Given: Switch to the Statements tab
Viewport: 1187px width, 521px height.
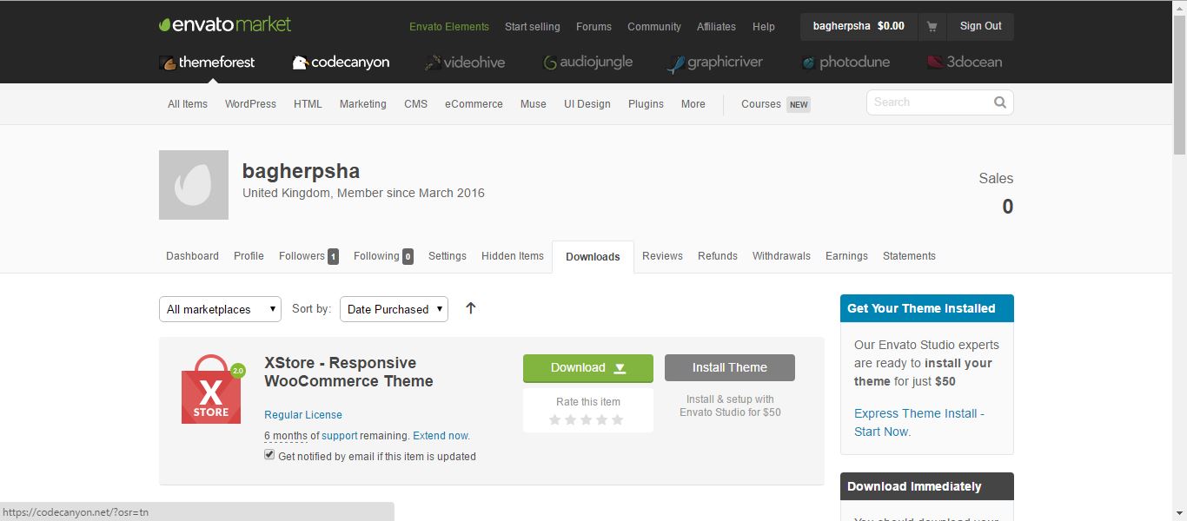Looking at the screenshot, I should [909, 256].
